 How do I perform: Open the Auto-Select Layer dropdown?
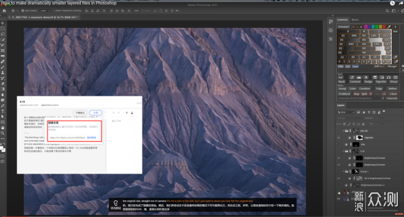click(x=44, y=11)
